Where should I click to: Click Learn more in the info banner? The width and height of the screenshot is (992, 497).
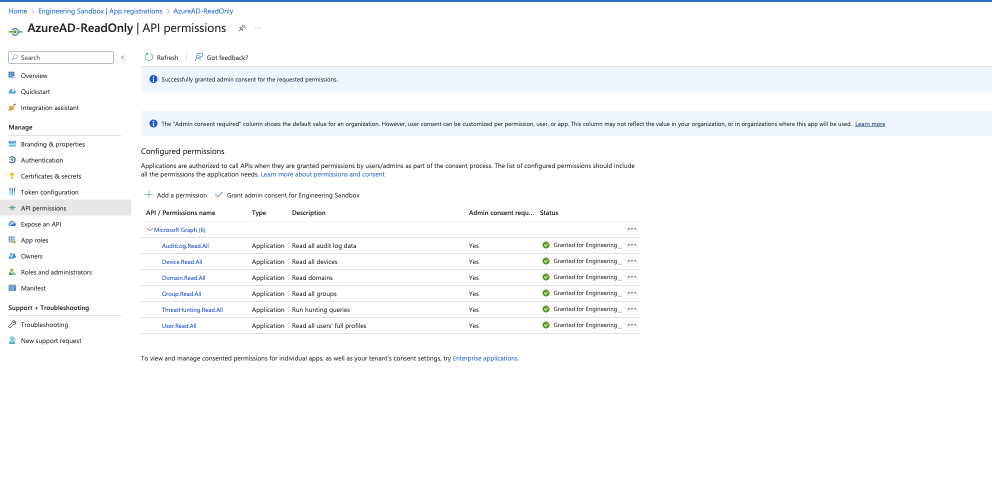coord(870,124)
